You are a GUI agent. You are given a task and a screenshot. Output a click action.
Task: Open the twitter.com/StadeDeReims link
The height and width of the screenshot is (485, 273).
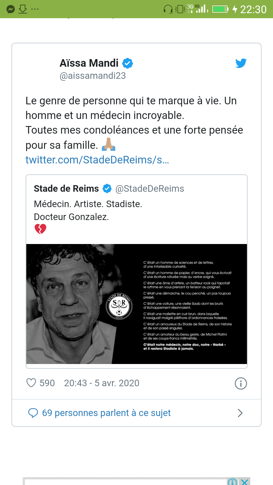[x=97, y=160]
